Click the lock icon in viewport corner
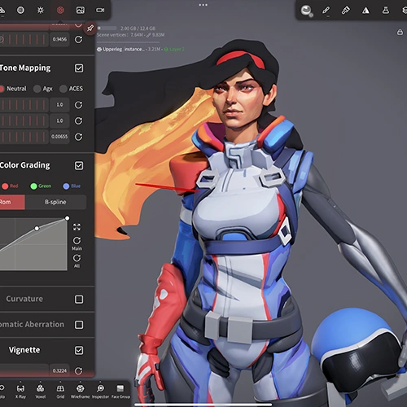Image resolution: width=407 pixels, height=407 pixels. [x=400, y=32]
